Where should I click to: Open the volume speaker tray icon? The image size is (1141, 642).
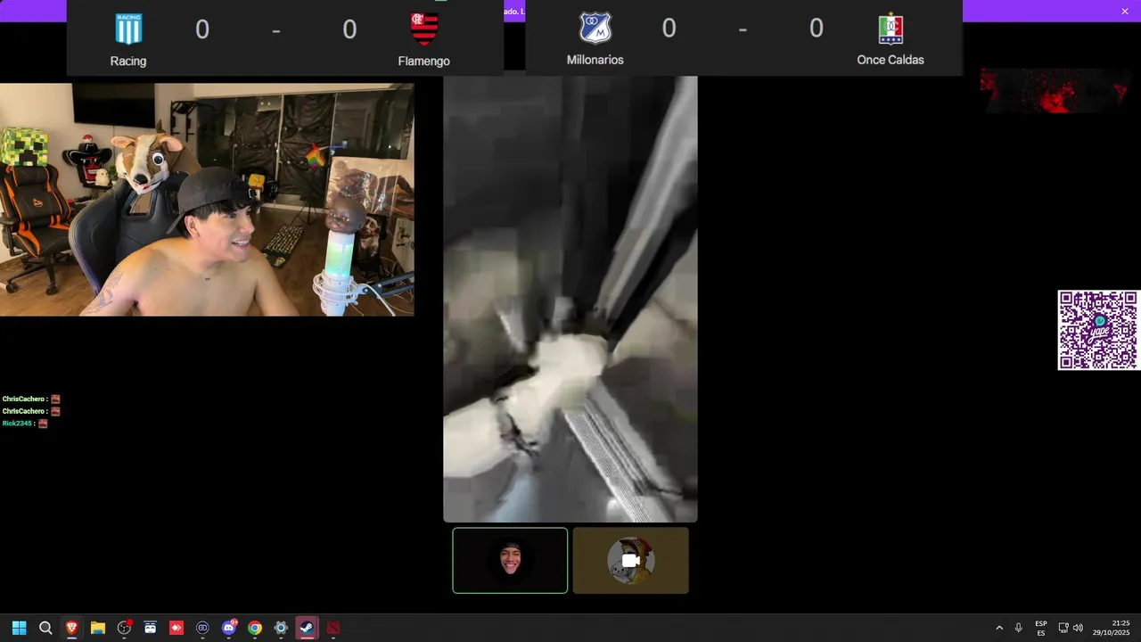coord(1078,628)
